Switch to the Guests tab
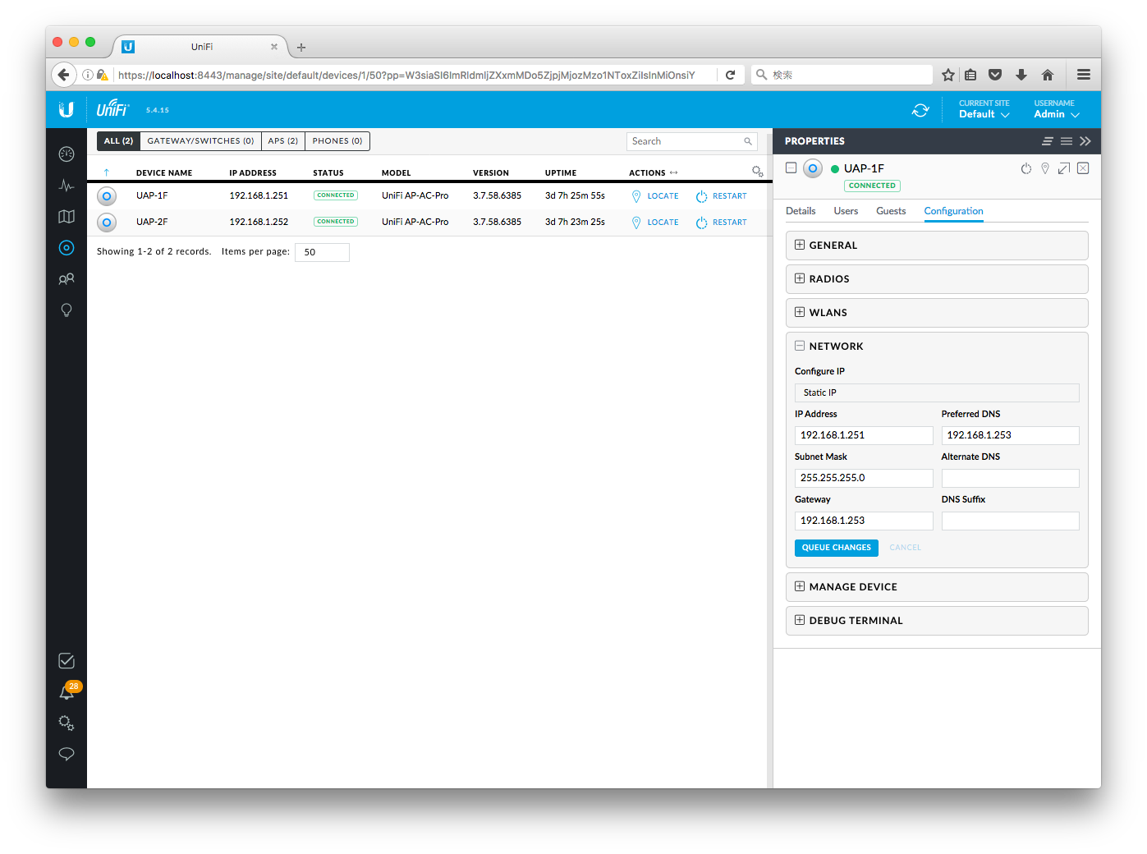This screenshot has width=1147, height=854. tap(891, 211)
